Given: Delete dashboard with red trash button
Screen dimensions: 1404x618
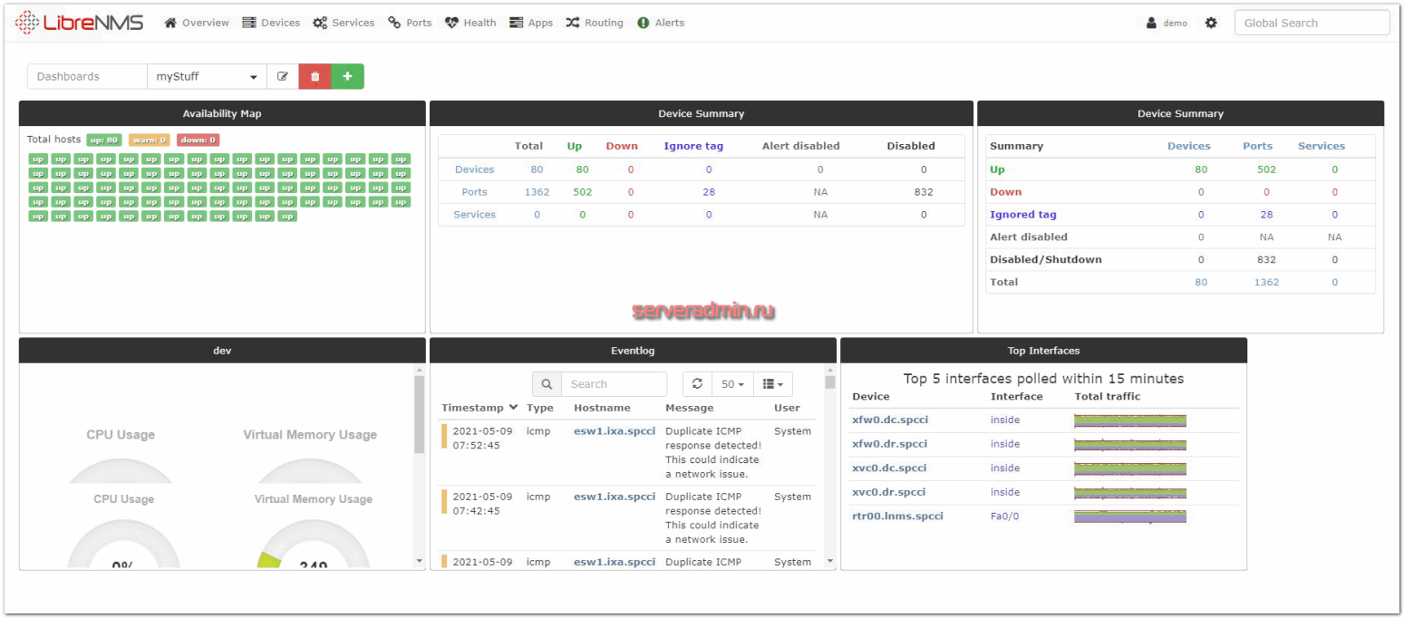Looking at the screenshot, I should (x=315, y=77).
